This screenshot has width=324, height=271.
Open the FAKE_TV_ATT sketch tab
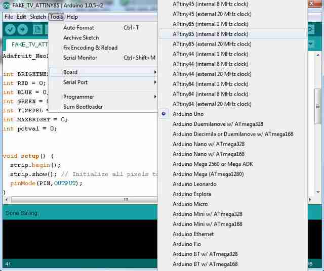point(28,44)
